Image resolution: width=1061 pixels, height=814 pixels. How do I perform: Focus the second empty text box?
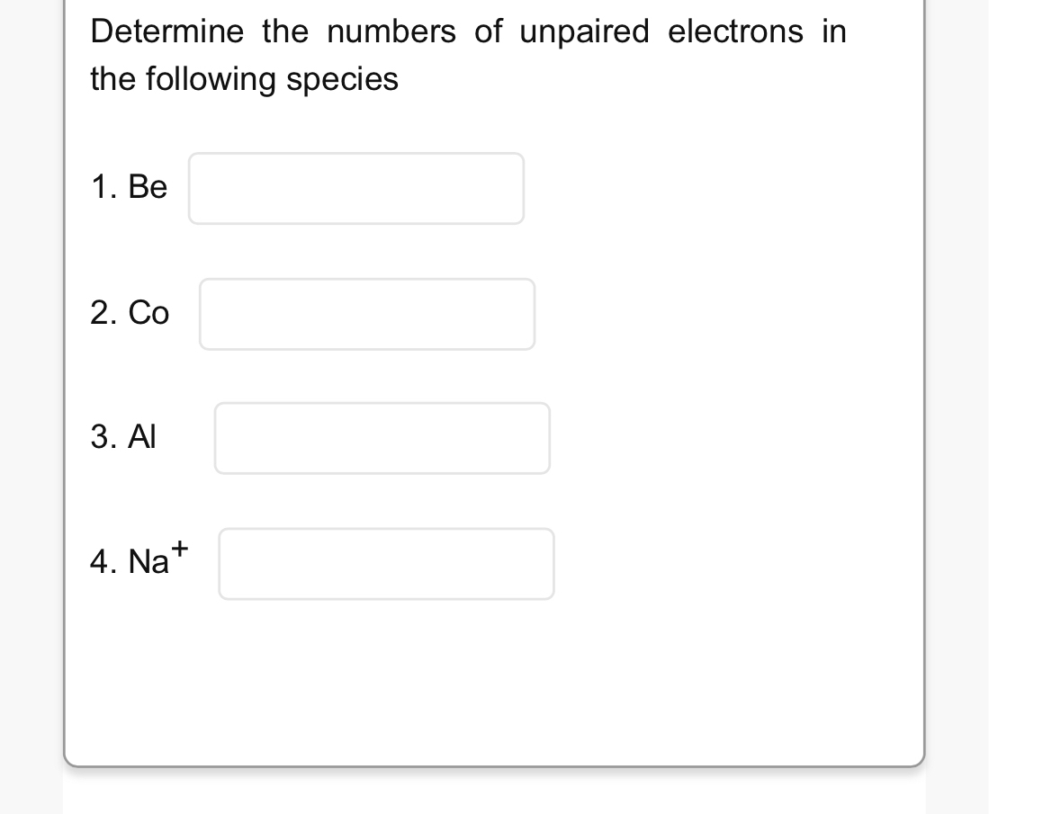(366, 313)
